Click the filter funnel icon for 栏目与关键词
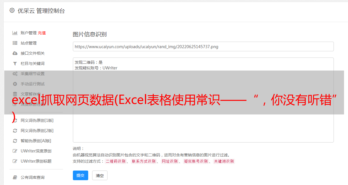Viewport: 348px width, 185px height. pyautogui.click(x=15, y=63)
